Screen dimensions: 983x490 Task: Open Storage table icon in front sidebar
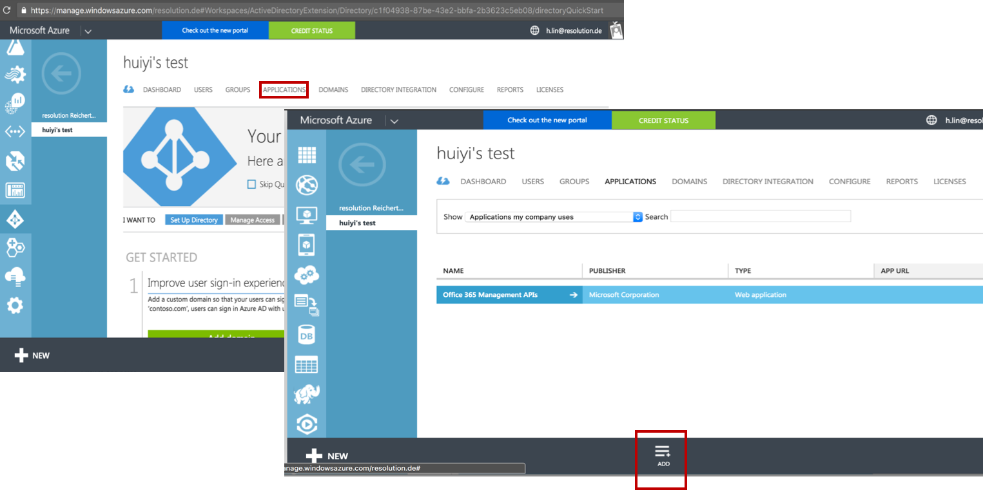[307, 364]
